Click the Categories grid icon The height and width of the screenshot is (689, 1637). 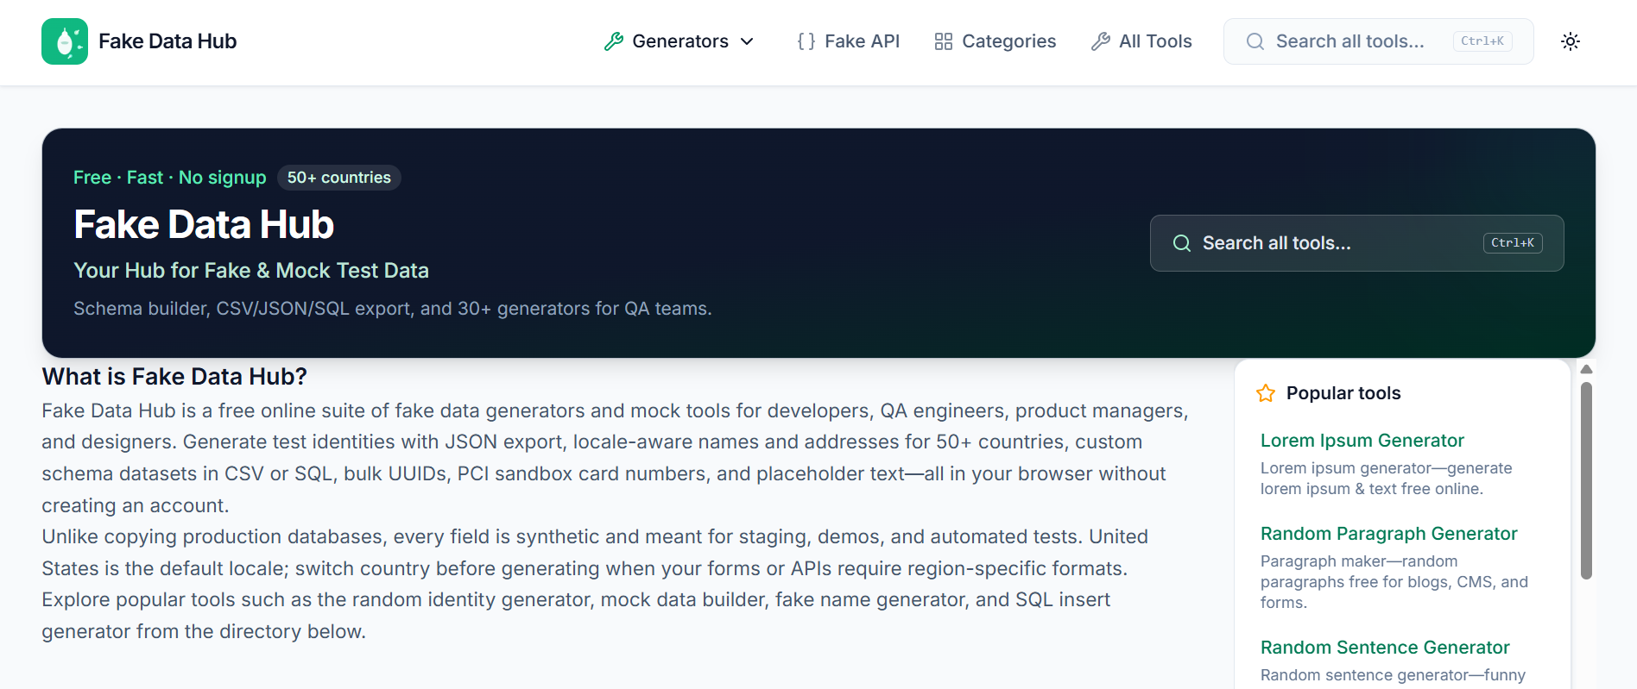[x=944, y=41]
